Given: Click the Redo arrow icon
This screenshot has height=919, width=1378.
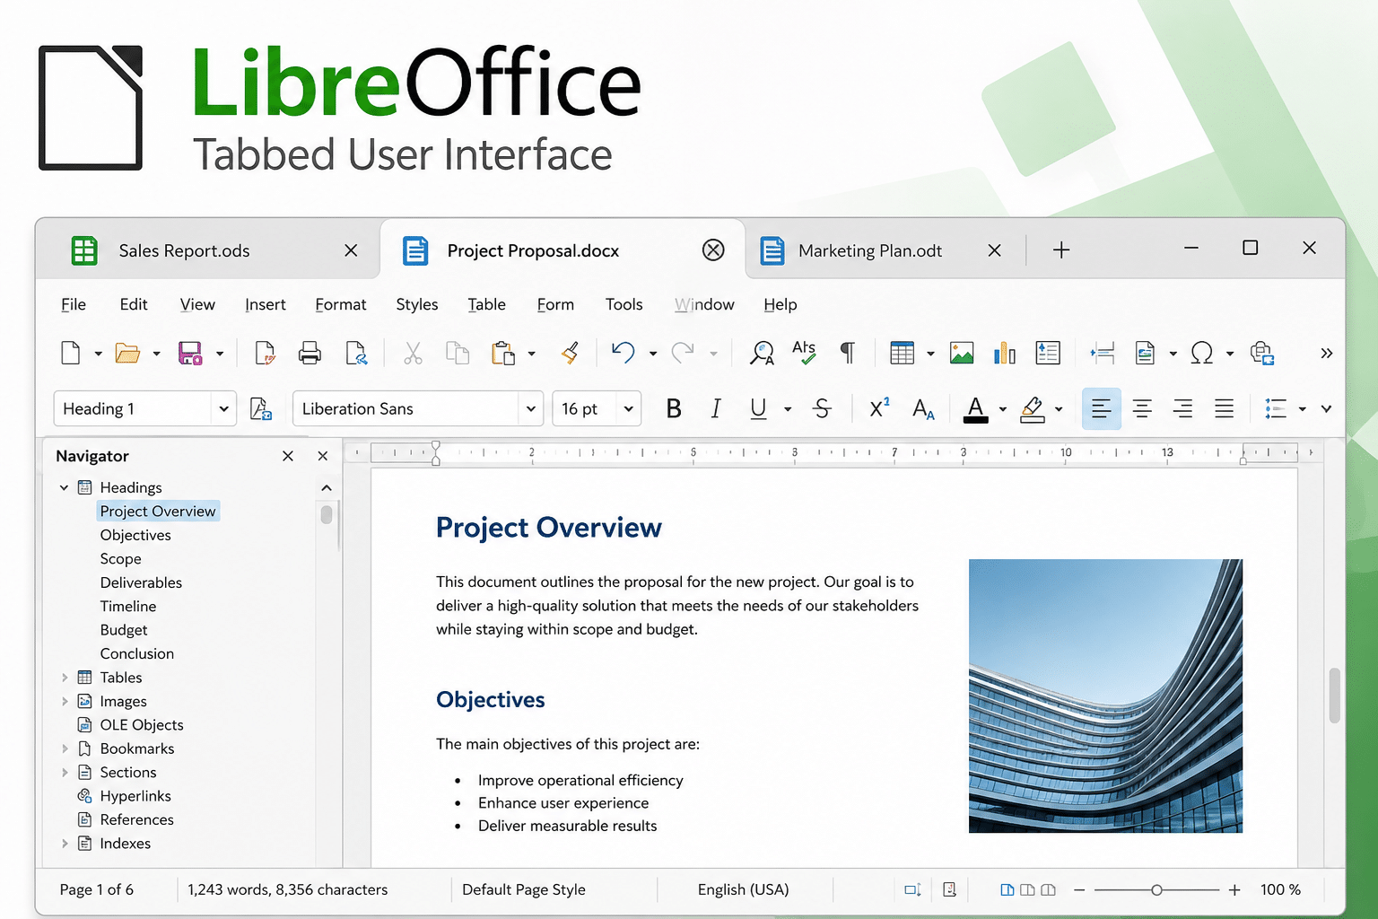Looking at the screenshot, I should tap(683, 352).
